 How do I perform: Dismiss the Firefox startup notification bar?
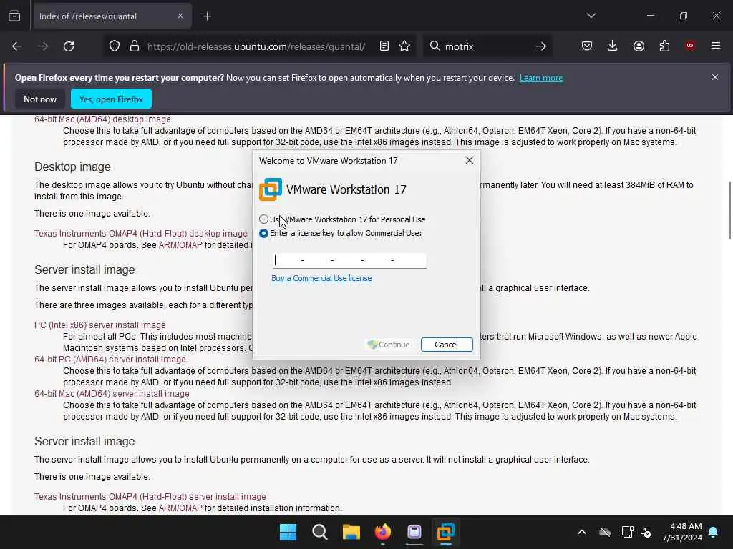[x=715, y=77]
